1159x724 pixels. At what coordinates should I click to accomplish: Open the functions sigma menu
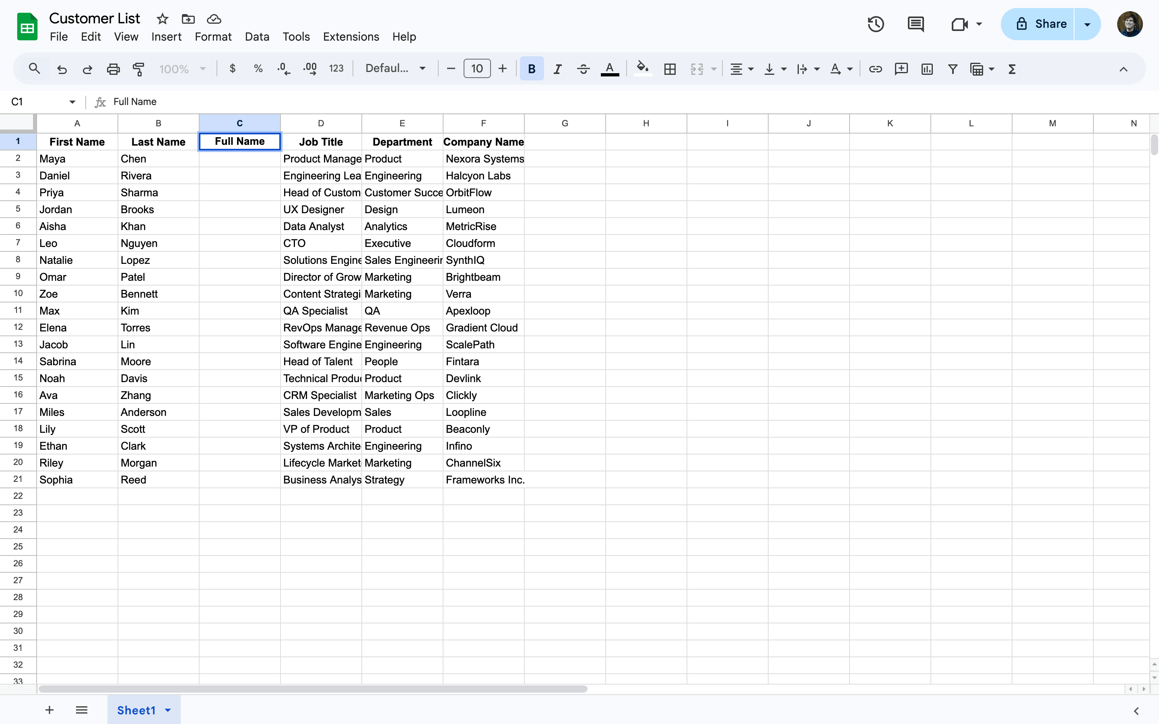[x=1012, y=69]
